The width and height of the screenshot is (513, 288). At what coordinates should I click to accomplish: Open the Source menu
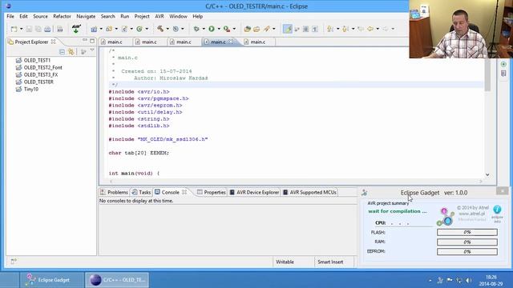click(40, 16)
